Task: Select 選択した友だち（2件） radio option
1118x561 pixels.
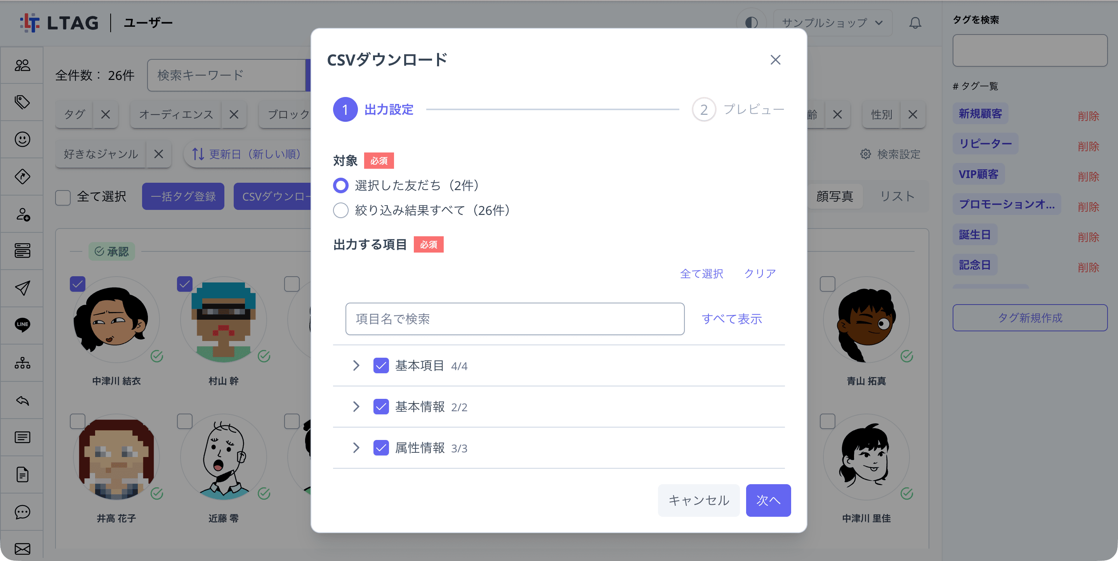Action: click(341, 185)
